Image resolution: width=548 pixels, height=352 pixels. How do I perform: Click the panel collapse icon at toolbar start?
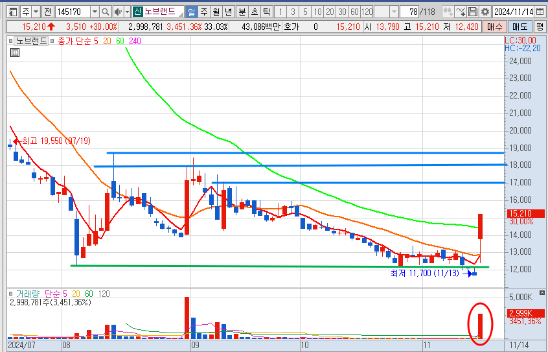[x=14, y=12]
